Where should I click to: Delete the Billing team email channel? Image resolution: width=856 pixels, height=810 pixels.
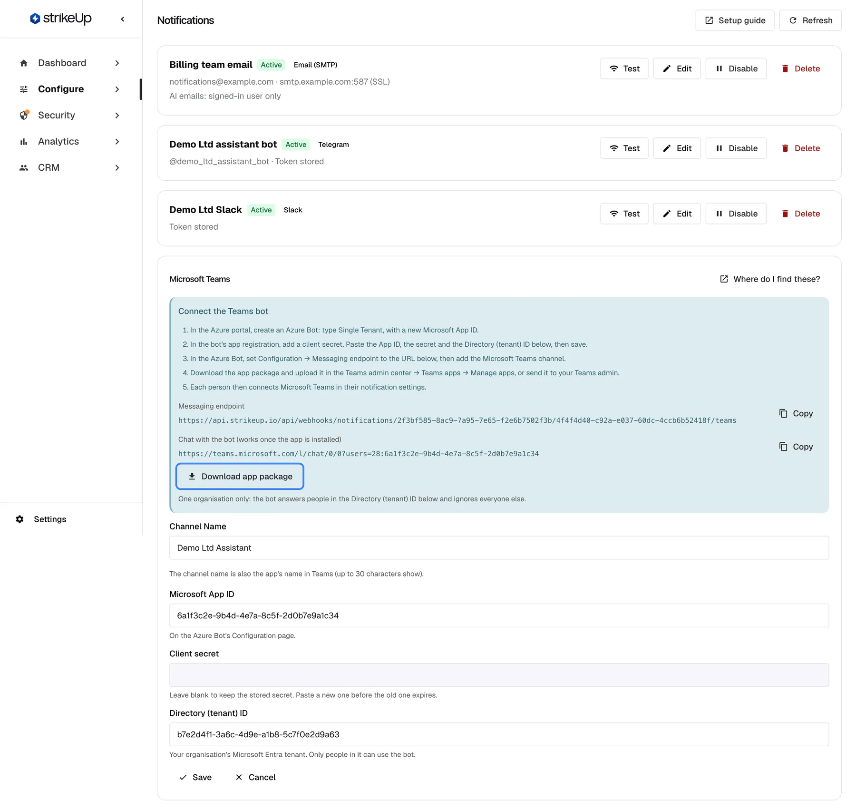point(800,68)
